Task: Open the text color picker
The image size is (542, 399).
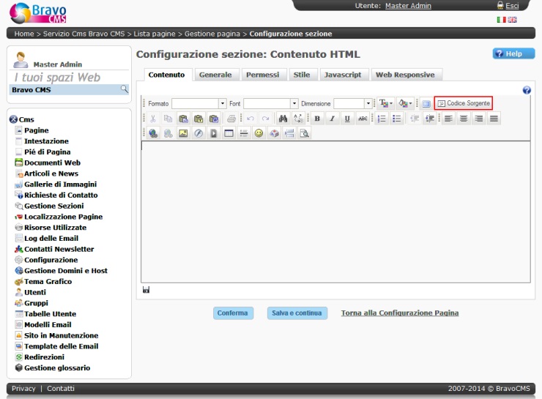Action: (x=385, y=104)
